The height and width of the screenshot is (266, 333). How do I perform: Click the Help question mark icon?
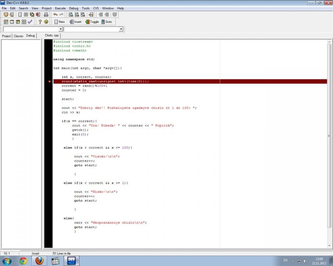(x=40, y=22)
